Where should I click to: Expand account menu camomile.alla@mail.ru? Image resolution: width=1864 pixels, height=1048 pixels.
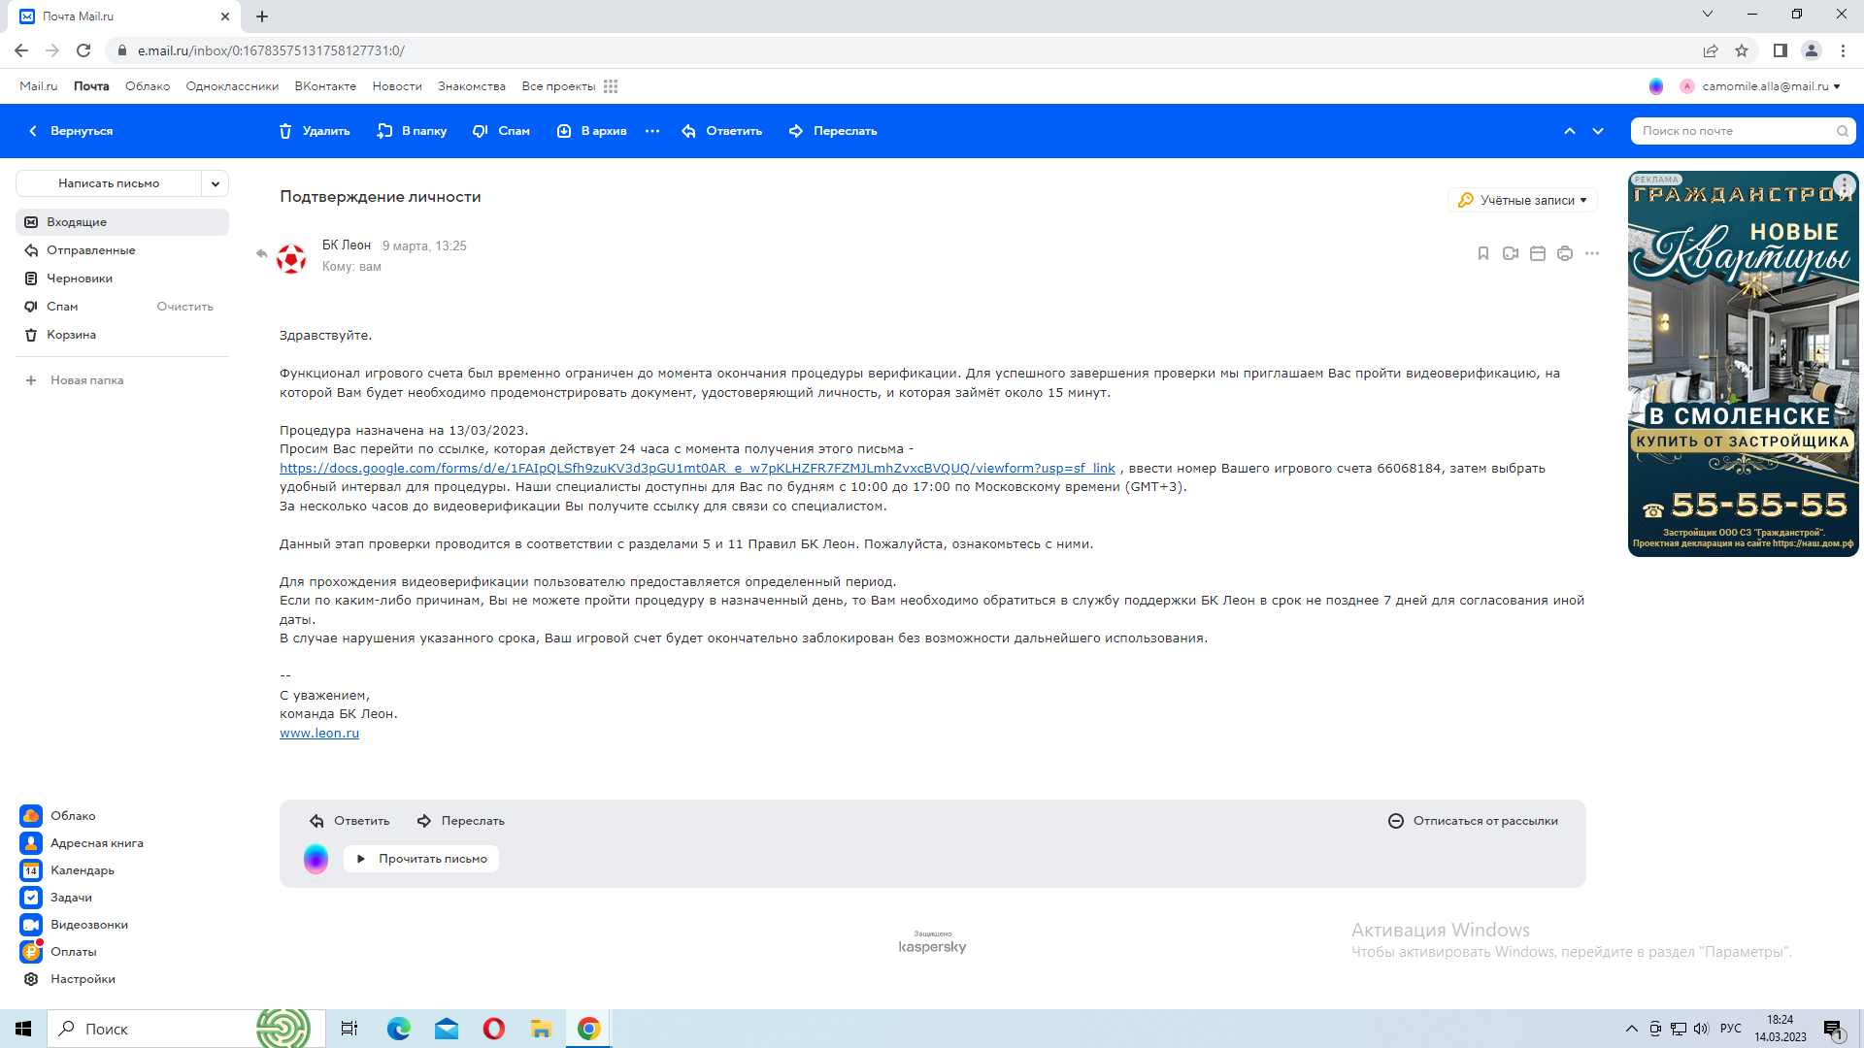(1770, 86)
